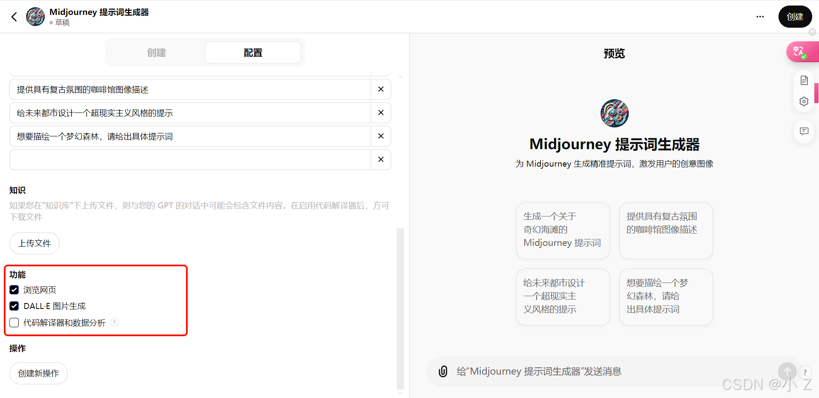The image size is (819, 398).
Task: Edit the 提供具有复古氛围的咖啡馆图像描述 field
Action: click(190, 89)
